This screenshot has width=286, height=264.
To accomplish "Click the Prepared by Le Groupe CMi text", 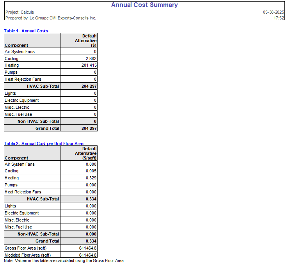I will point(51,18).
